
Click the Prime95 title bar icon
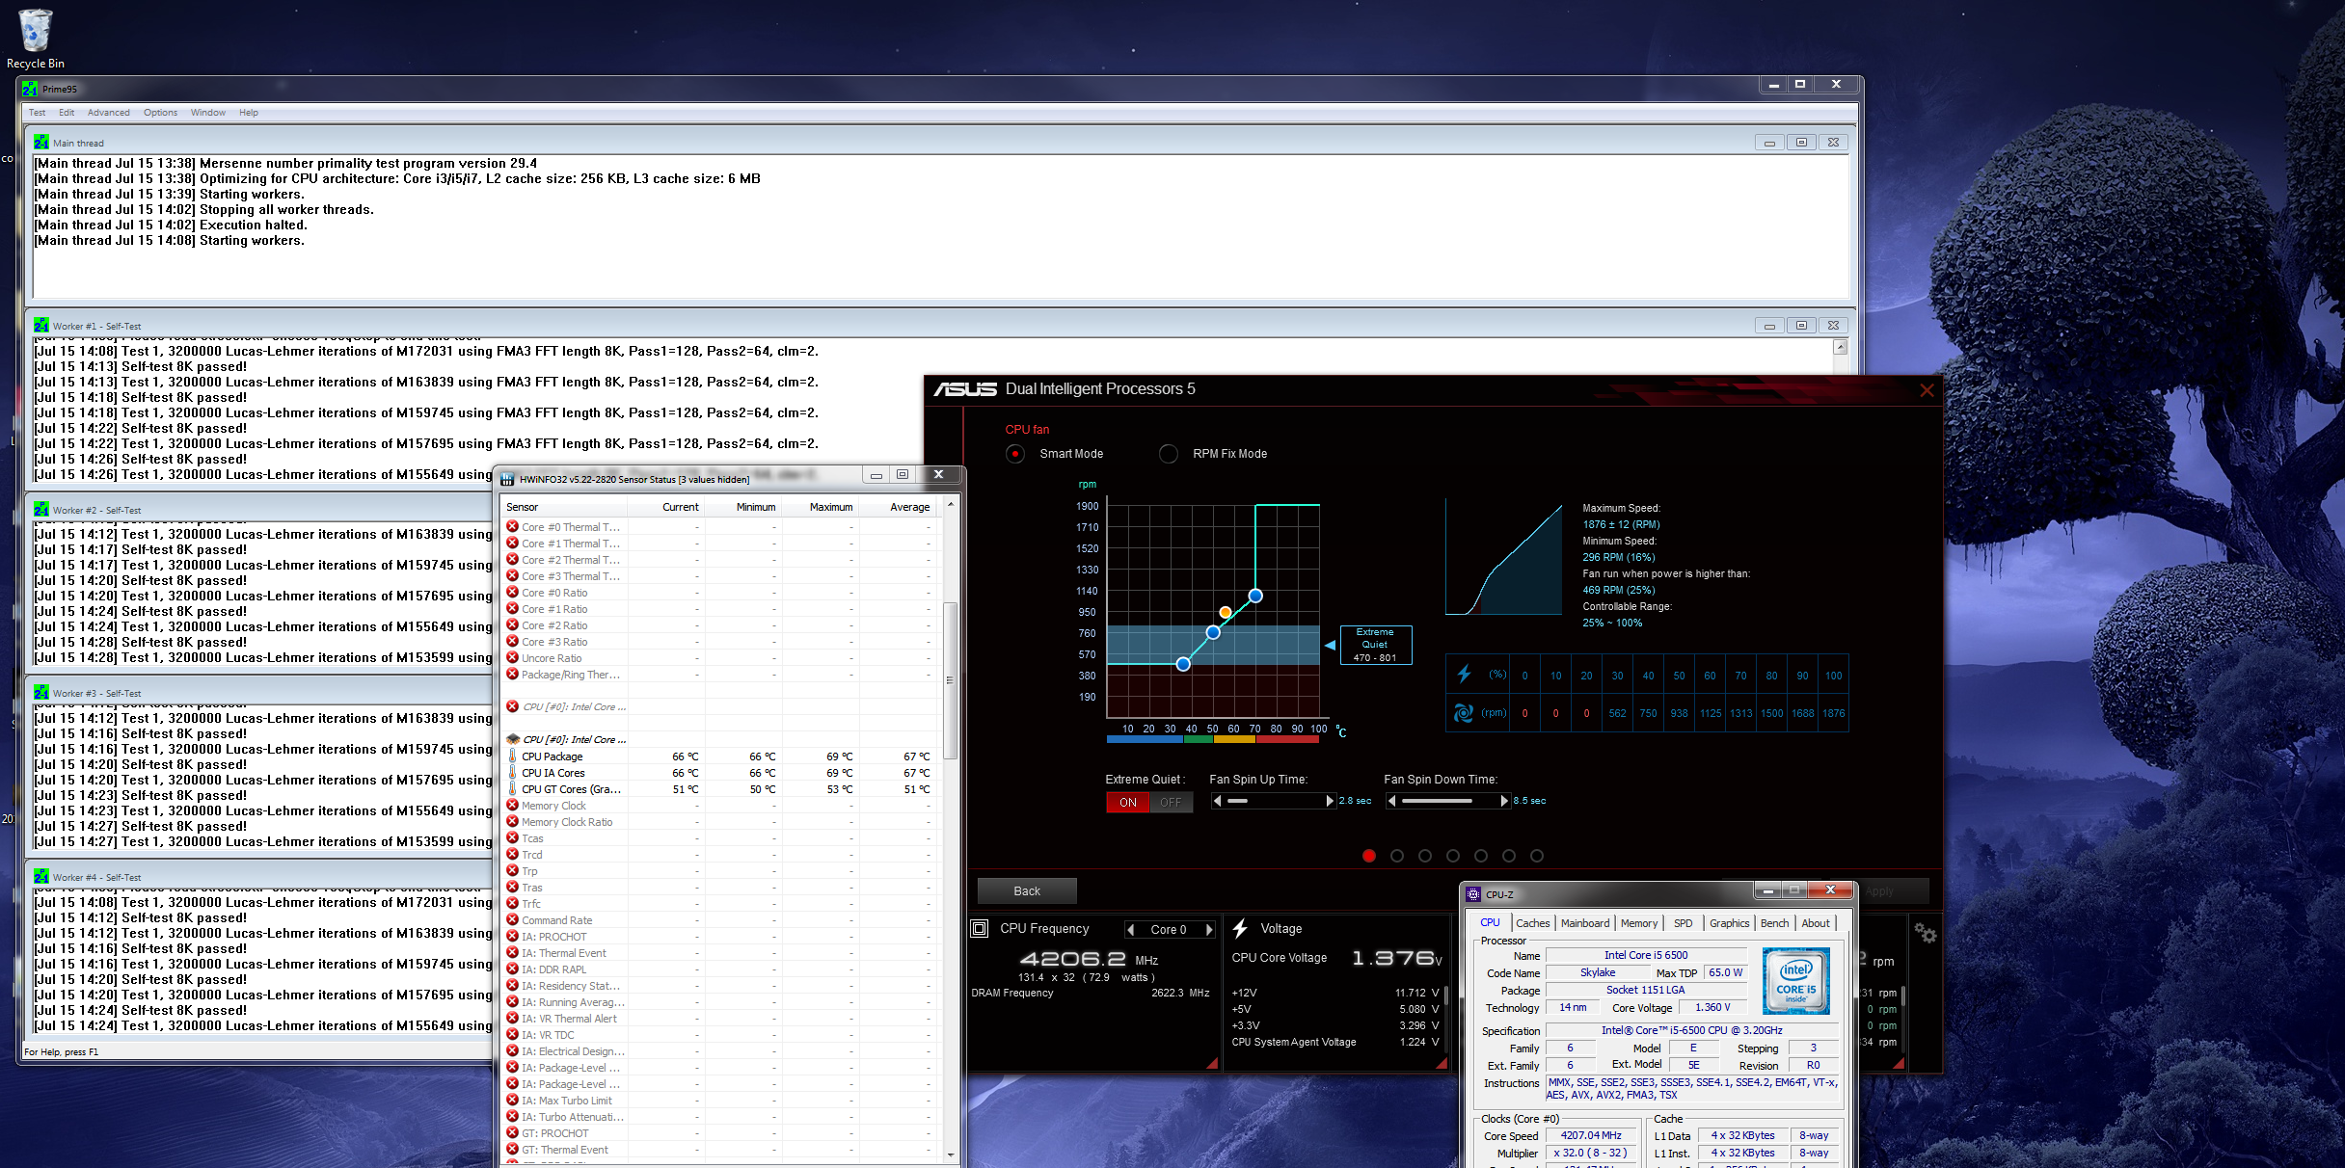(30, 89)
